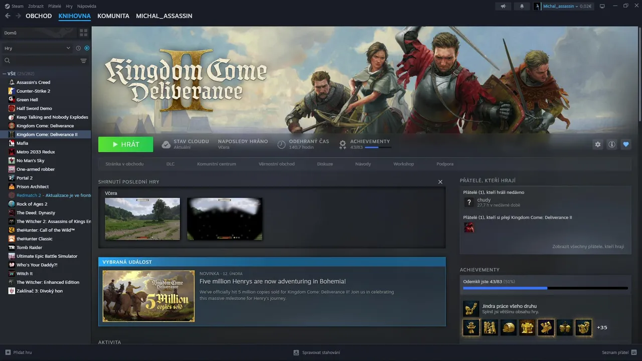
Task: Toggle favorite heart icon
Action: 625,144
